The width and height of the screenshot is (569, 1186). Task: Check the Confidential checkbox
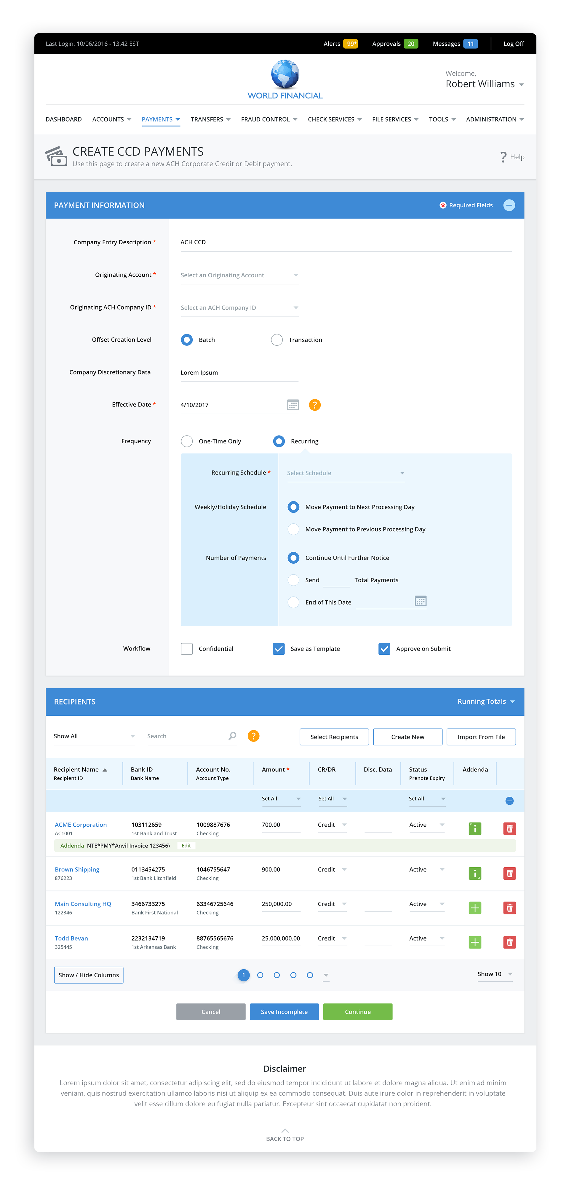pos(187,649)
